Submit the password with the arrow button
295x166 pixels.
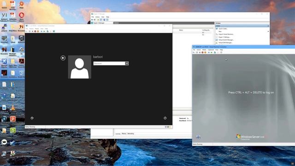(127, 64)
